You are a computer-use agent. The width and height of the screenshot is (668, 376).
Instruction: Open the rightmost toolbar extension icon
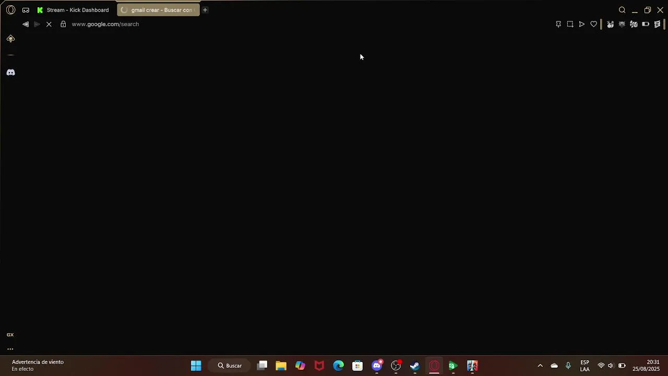(x=657, y=24)
